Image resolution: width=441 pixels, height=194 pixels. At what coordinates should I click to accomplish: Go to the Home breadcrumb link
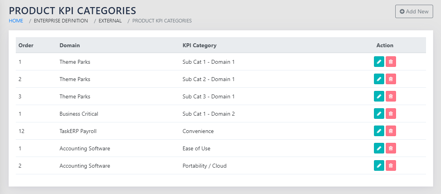tap(16, 21)
